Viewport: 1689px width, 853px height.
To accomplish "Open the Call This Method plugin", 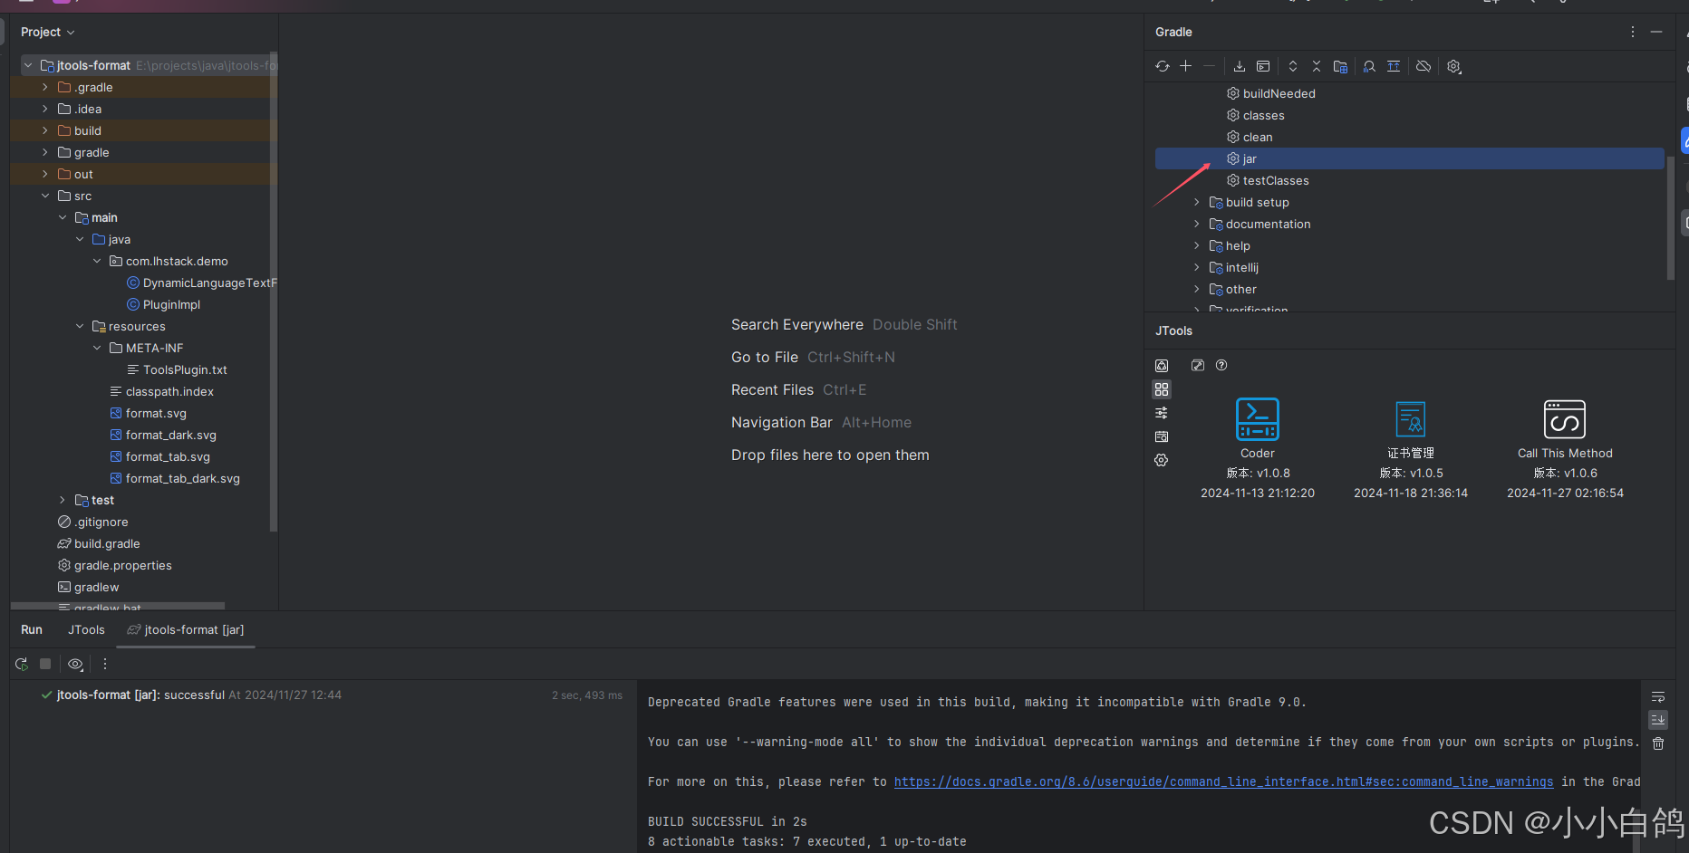I will (x=1565, y=449).
